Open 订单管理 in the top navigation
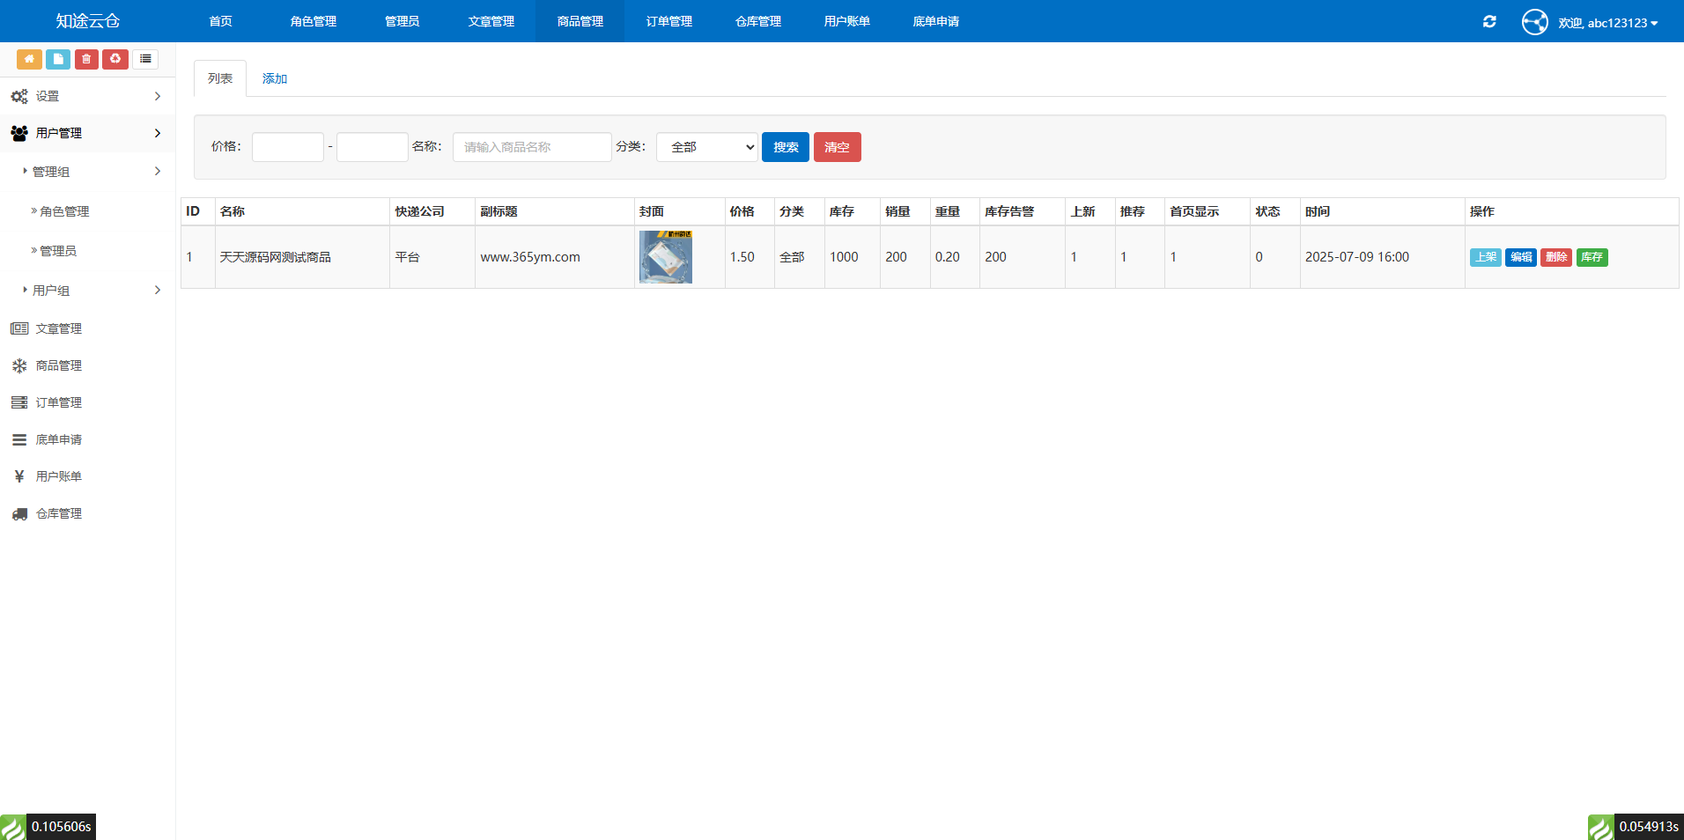The image size is (1684, 840). point(668,21)
